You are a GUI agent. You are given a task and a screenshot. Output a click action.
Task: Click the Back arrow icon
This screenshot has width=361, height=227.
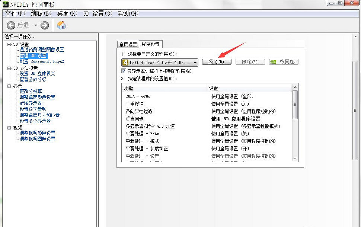11,25
